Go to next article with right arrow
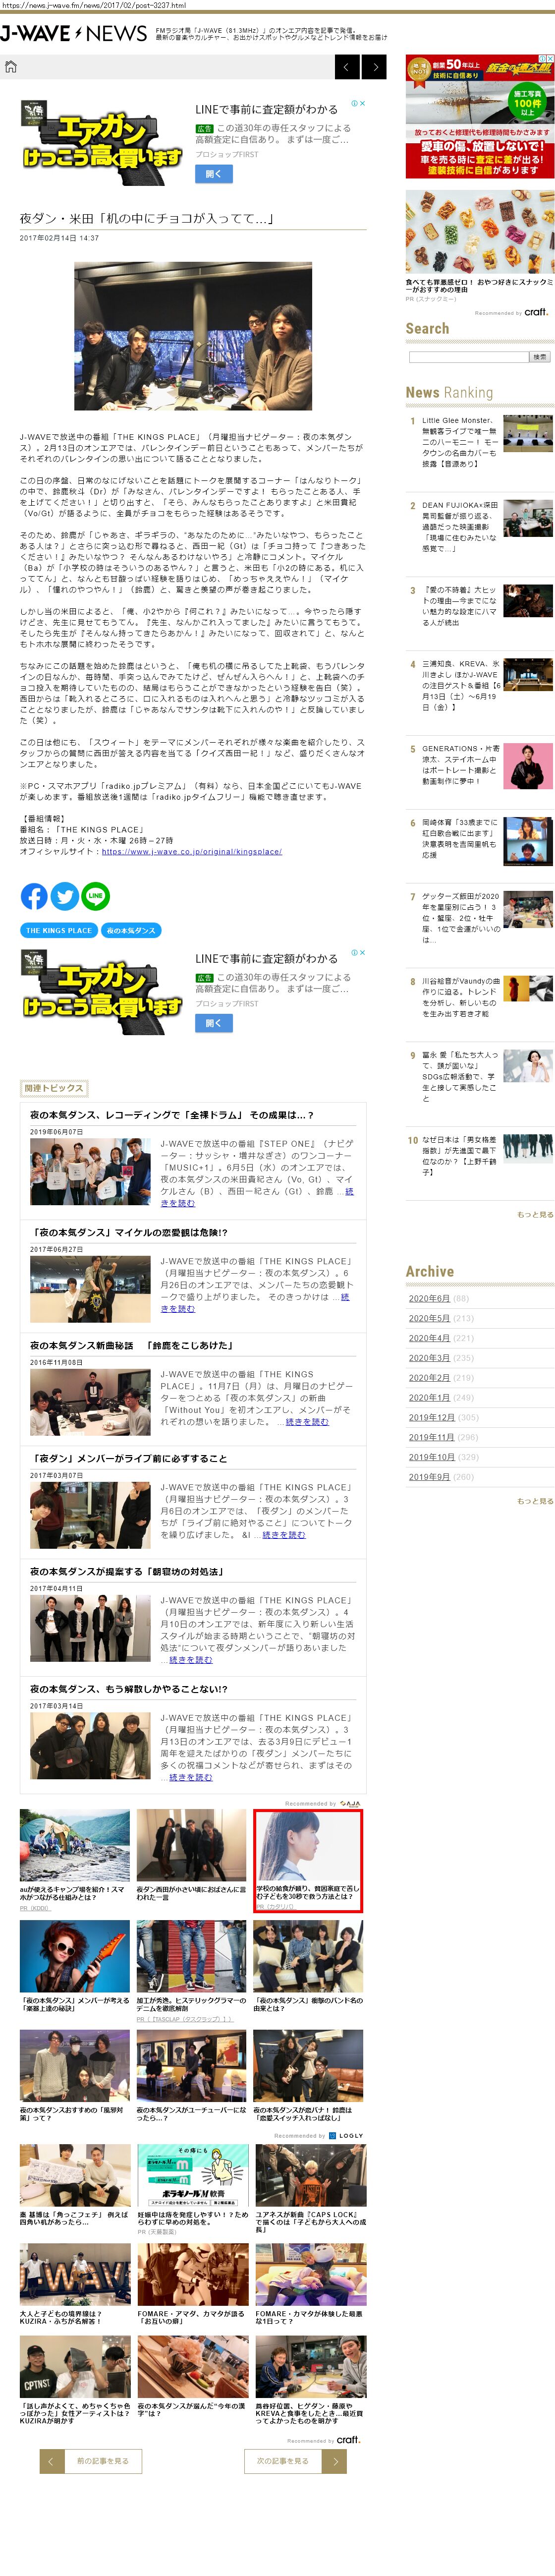Viewport: 555px width, 2576px height. pyautogui.click(x=374, y=67)
